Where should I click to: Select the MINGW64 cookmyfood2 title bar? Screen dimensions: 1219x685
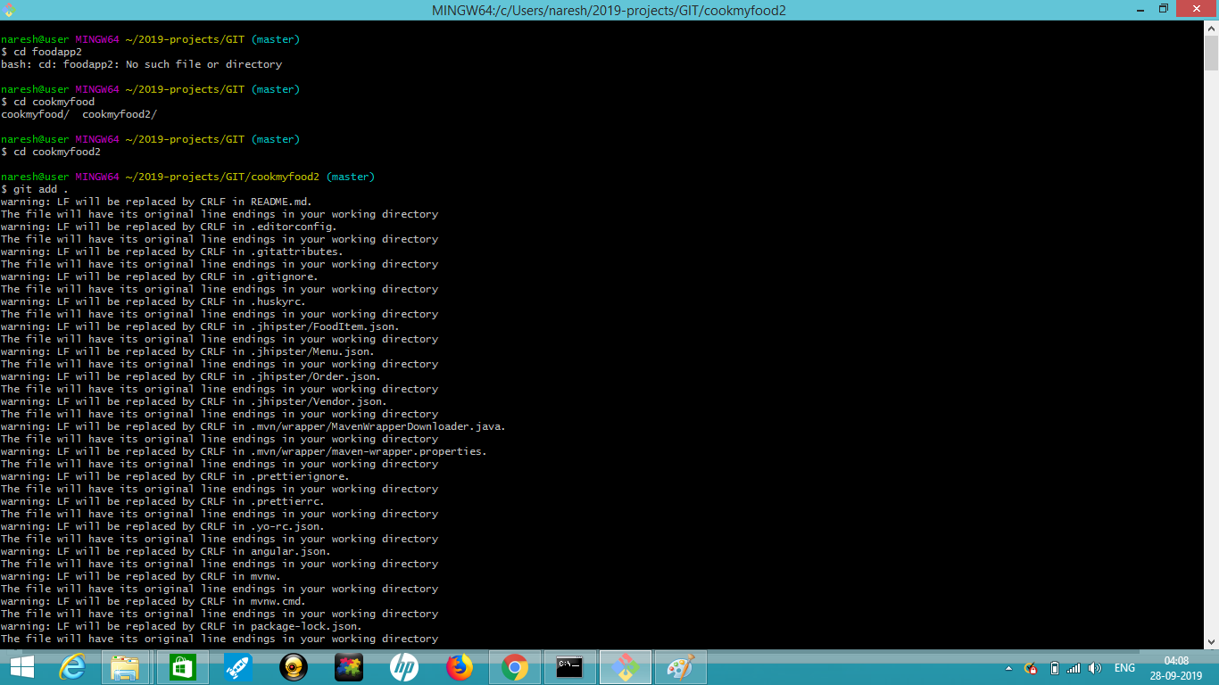click(609, 9)
